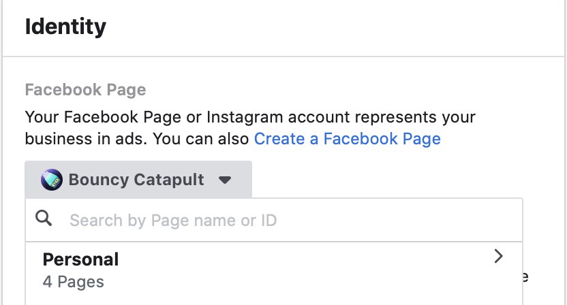567x305 pixels.
Task: Click the word 'Create' in the blue link
Action: pos(279,139)
